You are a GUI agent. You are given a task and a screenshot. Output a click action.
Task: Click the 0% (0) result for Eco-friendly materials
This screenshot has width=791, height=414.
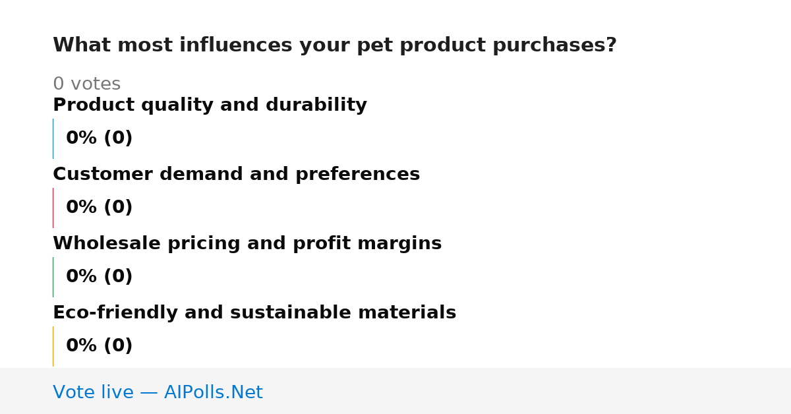click(99, 346)
